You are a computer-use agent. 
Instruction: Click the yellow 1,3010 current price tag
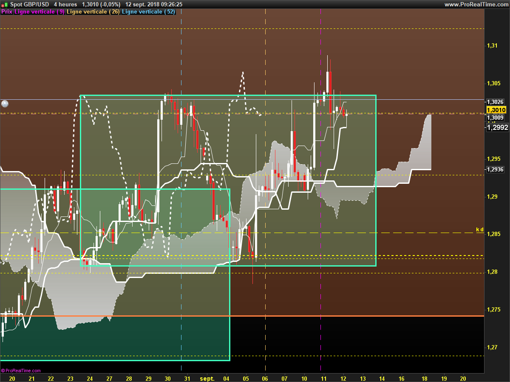[496, 110]
